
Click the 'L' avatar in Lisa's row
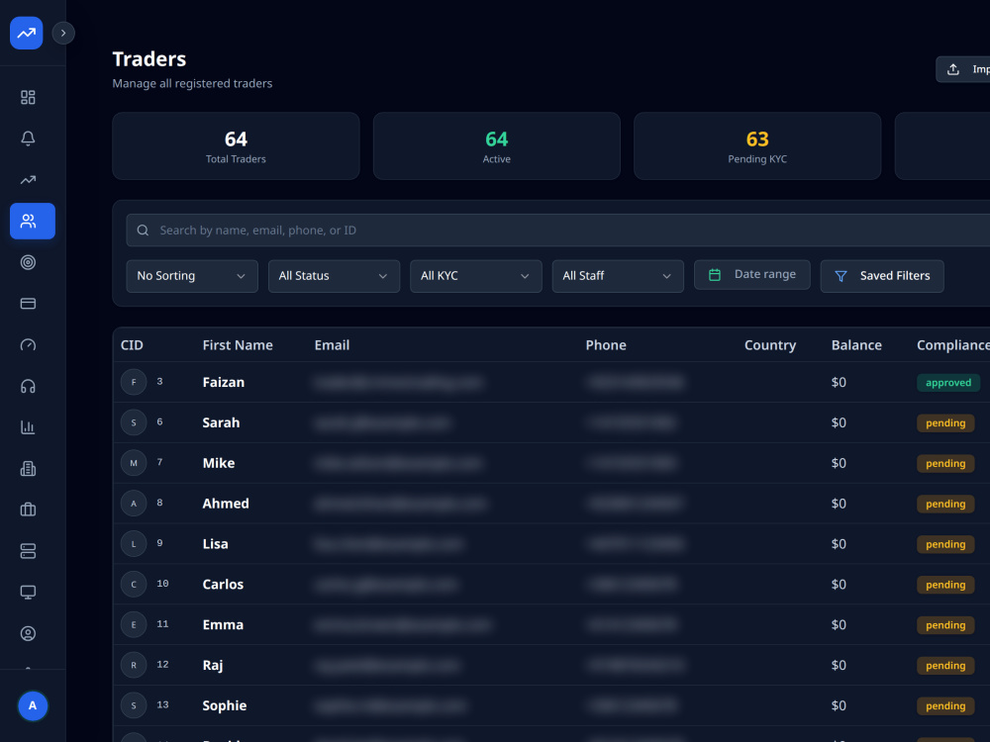pyautogui.click(x=134, y=543)
